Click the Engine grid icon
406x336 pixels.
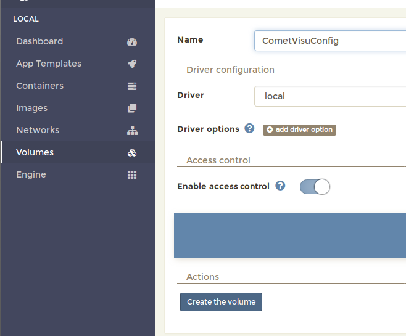pyautogui.click(x=131, y=175)
